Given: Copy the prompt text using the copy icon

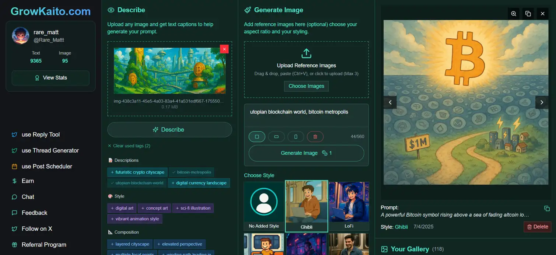Looking at the screenshot, I should click(547, 209).
